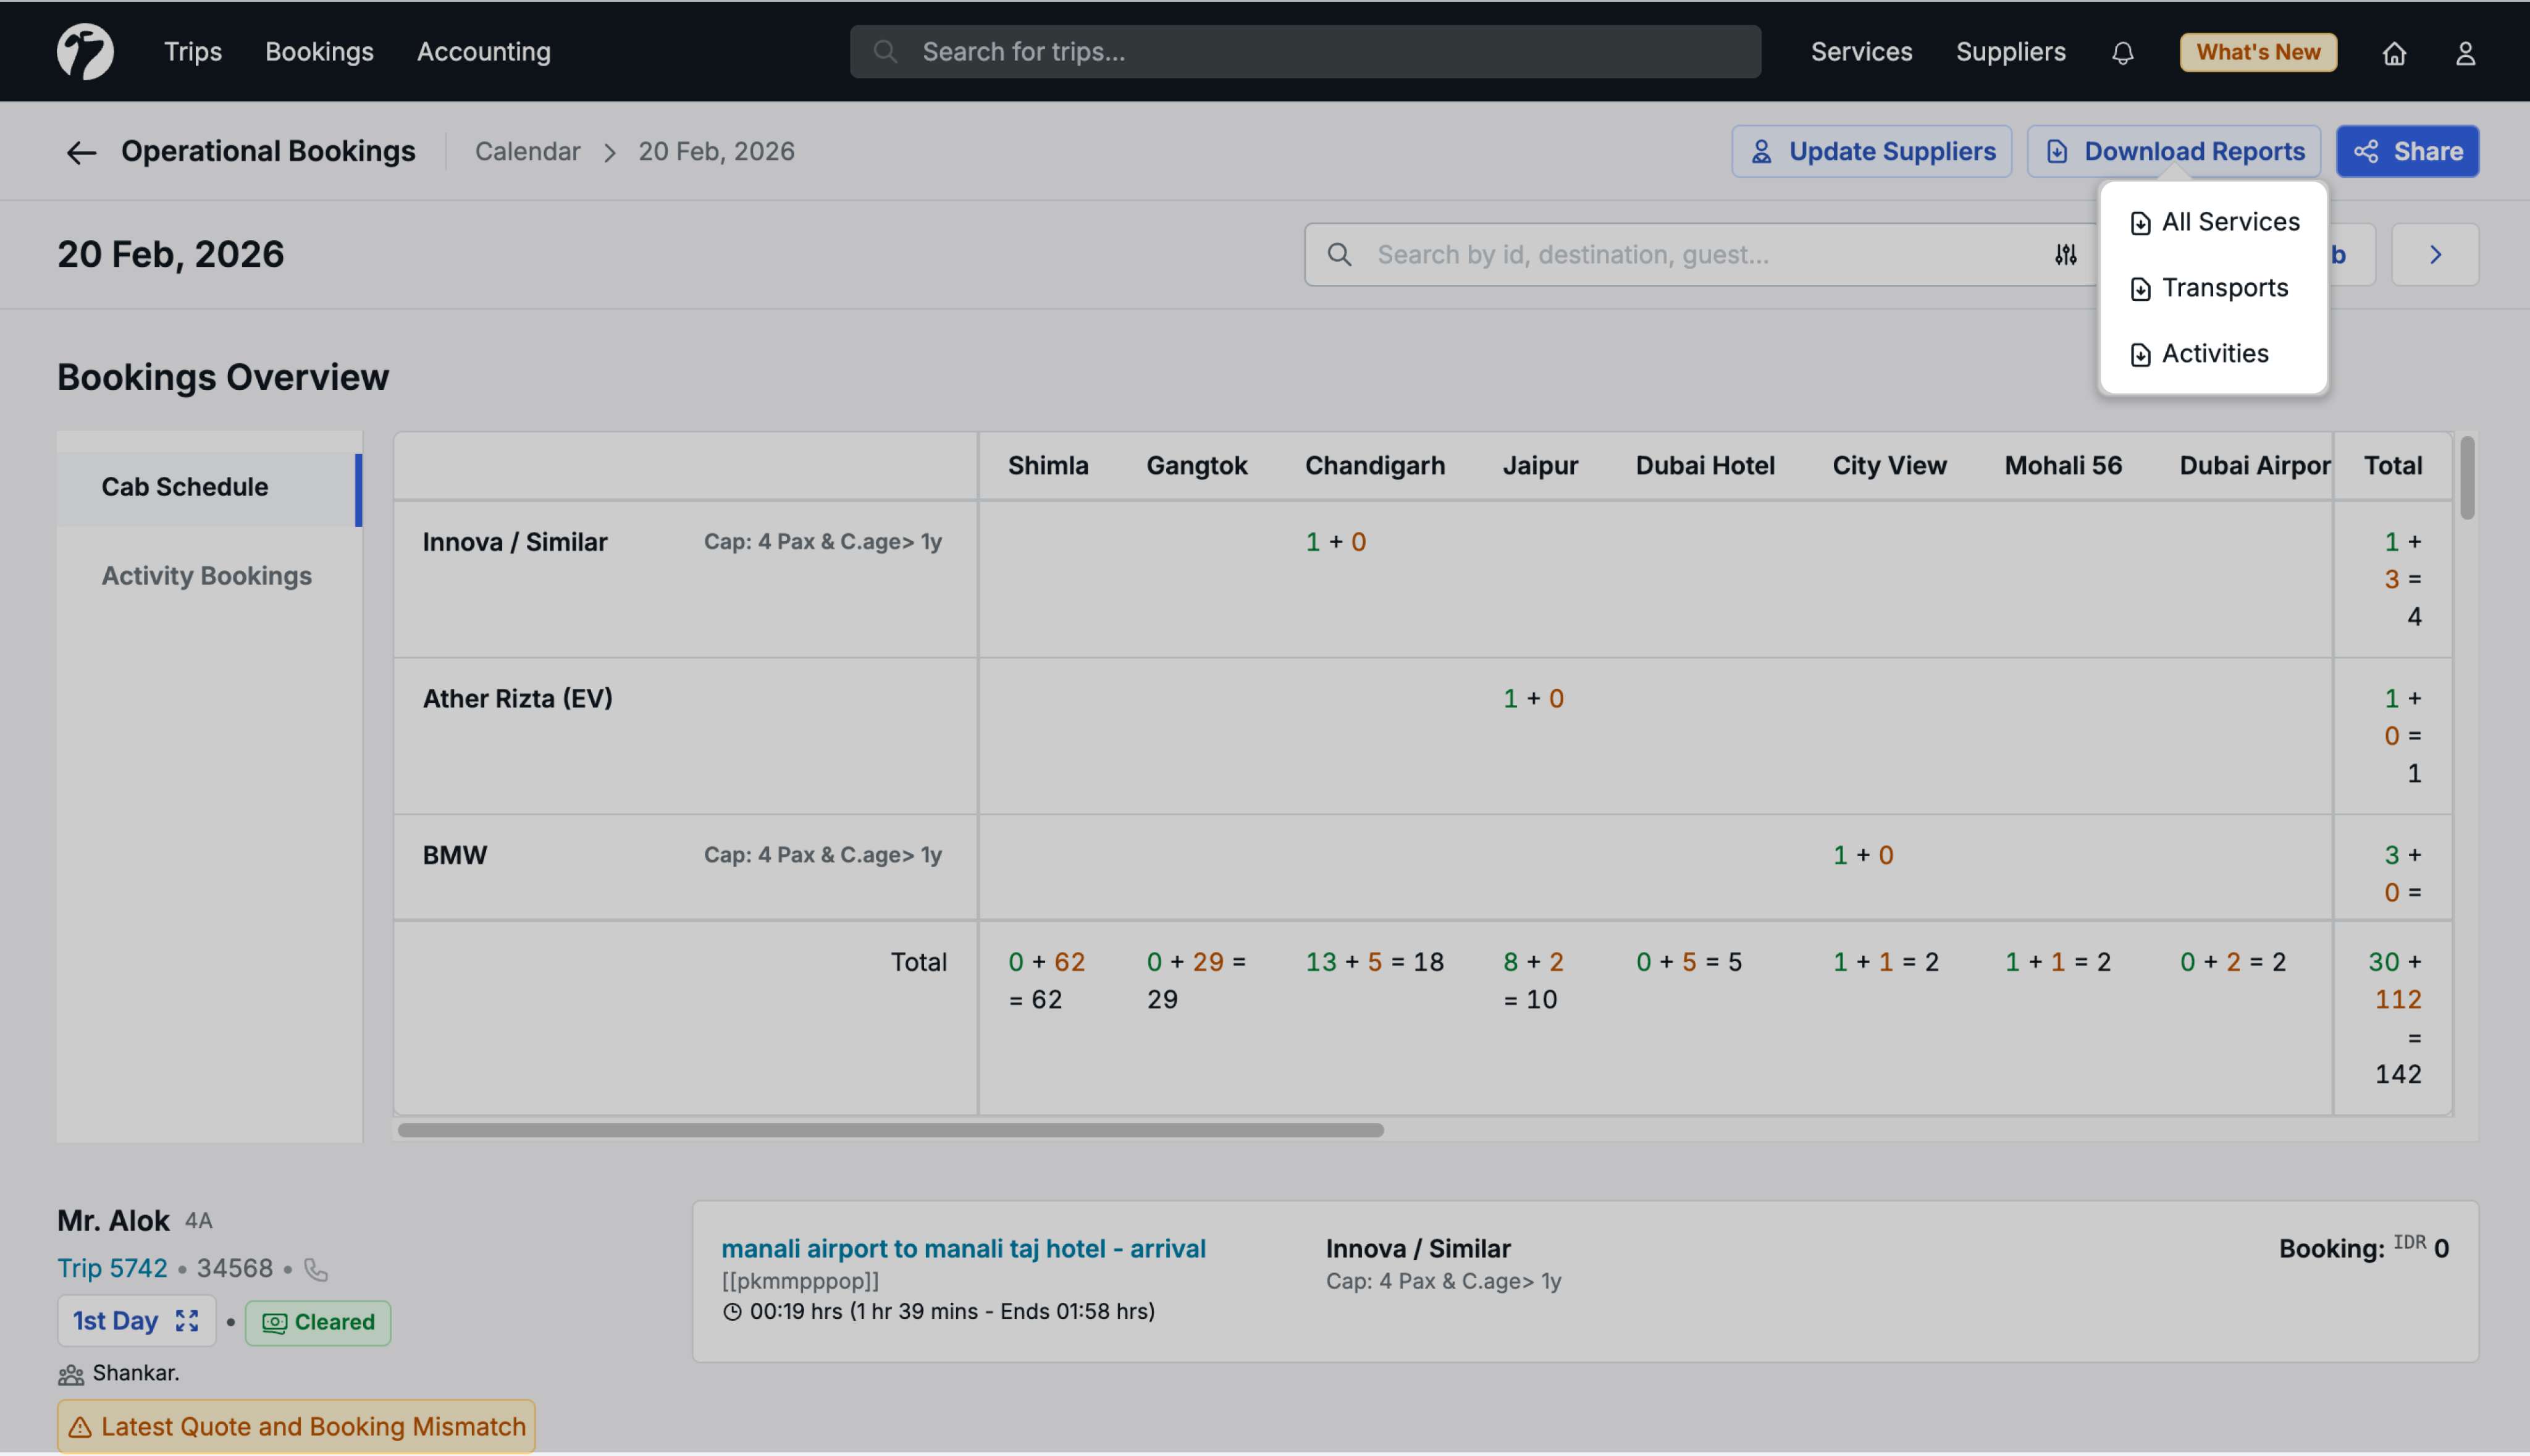Click the phone icon near Trip 5742
This screenshot has width=2530, height=1456.
[316, 1269]
